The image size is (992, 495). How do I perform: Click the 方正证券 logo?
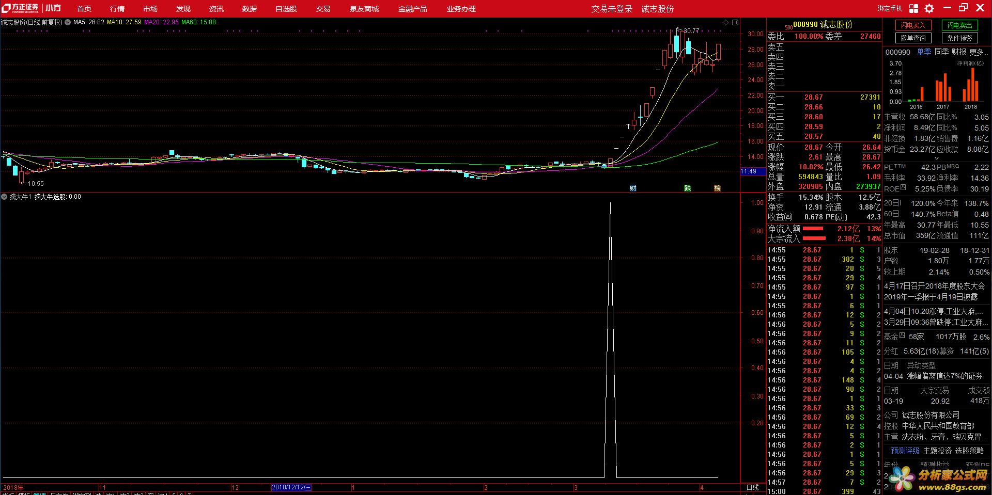click(21, 8)
